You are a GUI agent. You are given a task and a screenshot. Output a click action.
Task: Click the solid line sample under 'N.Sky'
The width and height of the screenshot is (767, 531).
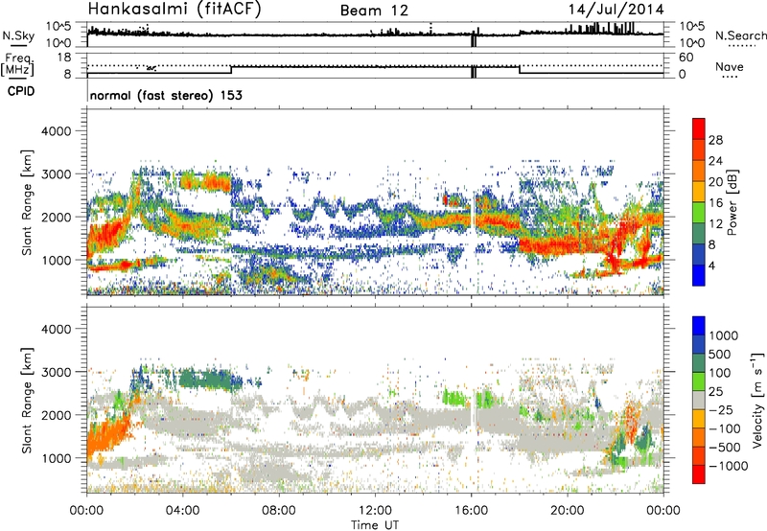(18, 45)
